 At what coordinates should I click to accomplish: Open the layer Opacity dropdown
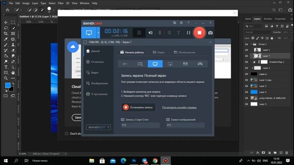coord(291,32)
